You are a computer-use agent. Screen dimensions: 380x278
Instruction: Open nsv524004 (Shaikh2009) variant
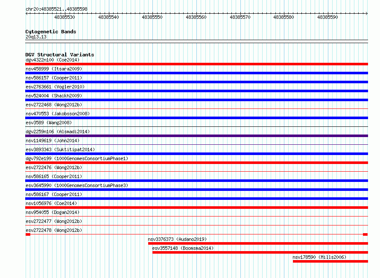pos(54,96)
